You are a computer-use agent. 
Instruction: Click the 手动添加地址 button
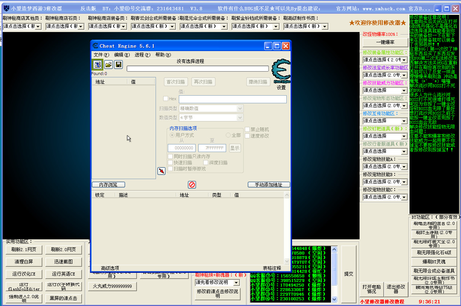pos(269,185)
